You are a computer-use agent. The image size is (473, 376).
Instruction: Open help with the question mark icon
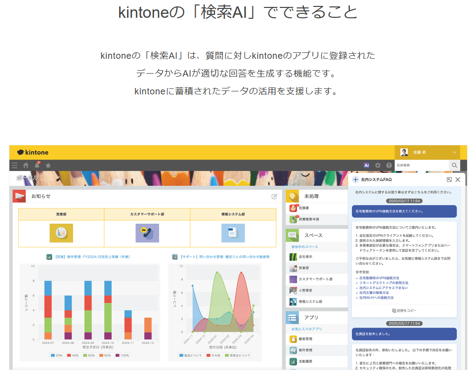coord(389,165)
